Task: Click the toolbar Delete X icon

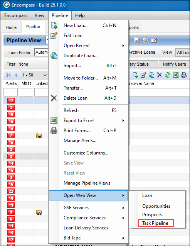Action: pyautogui.click(x=160, y=75)
